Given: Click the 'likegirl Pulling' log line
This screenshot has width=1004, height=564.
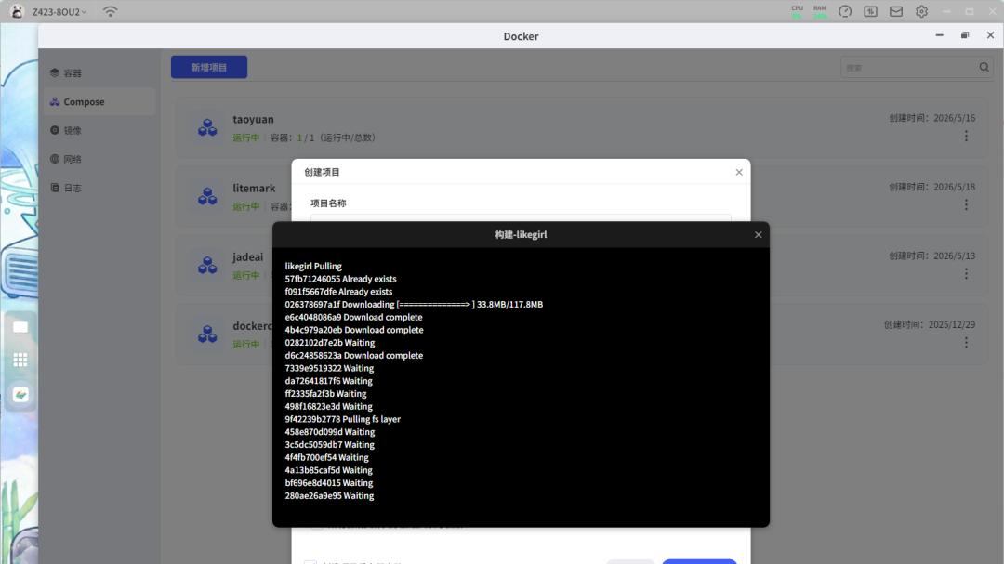Looking at the screenshot, I should (x=313, y=267).
